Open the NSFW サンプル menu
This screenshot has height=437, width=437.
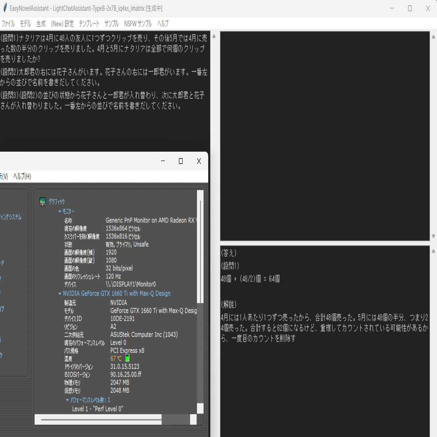pyautogui.click(x=138, y=24)
